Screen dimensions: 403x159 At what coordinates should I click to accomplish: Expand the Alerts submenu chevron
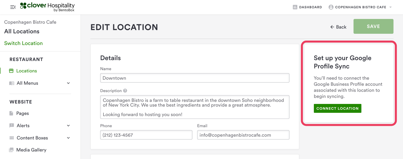coord(68,126)
